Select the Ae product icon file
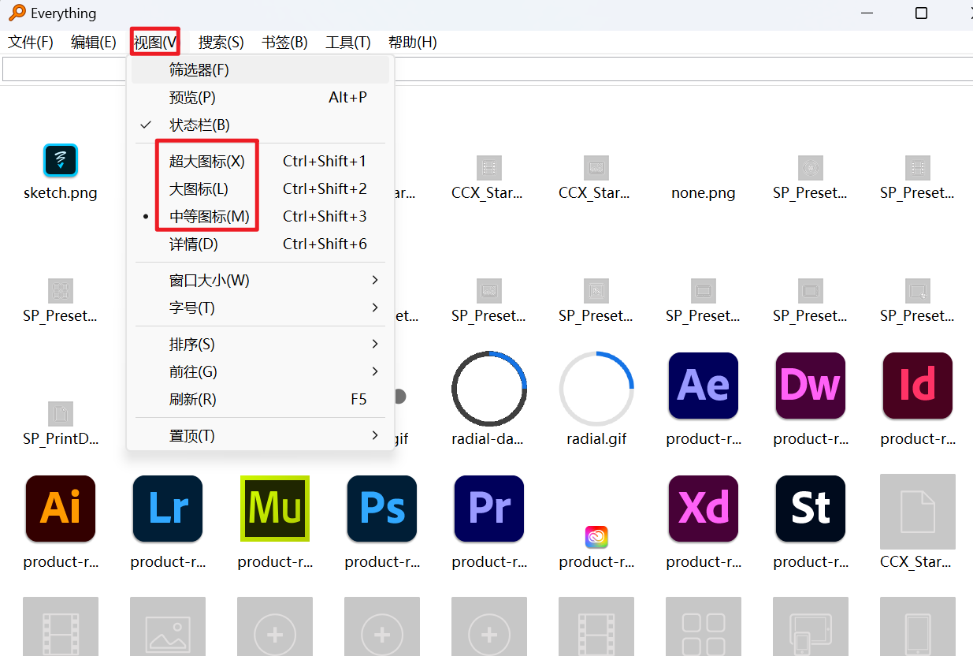 coord(704,386)
